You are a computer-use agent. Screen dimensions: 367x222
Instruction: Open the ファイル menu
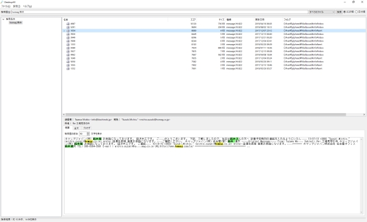6,6
